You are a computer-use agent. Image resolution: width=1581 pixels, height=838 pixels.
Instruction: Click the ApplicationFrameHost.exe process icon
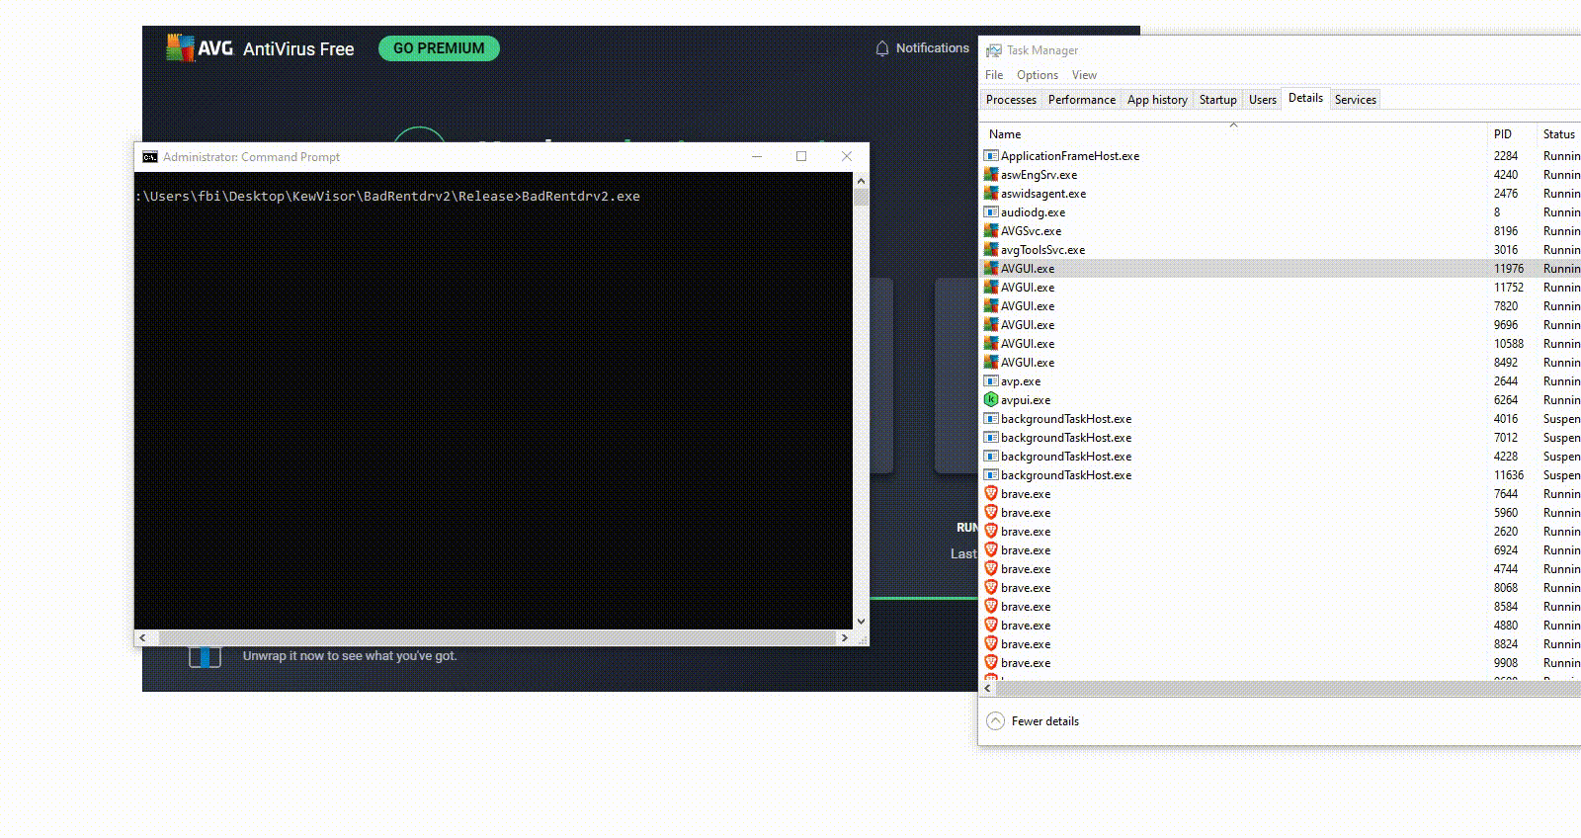(x=991, y=156)
